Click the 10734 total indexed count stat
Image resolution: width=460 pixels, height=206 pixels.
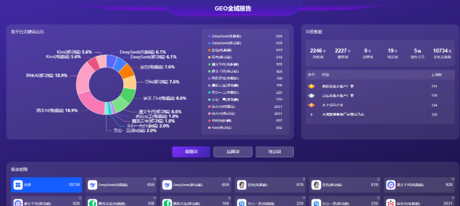tap(442, 53)
